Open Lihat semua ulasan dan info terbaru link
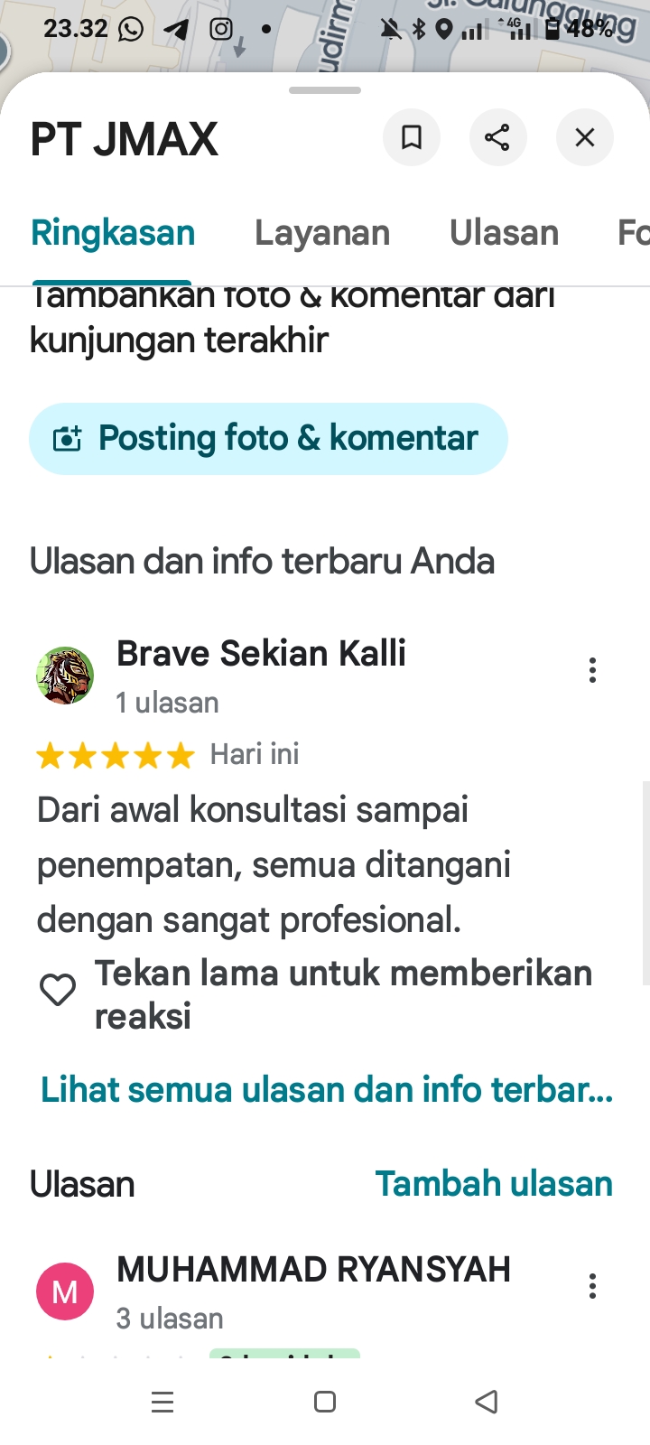The width and height of the screenshot is (650, 1445). tap(327, 1089)
